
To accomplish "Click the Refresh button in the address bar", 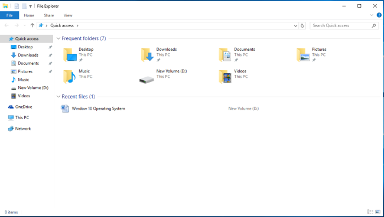I will click(302, 25).
